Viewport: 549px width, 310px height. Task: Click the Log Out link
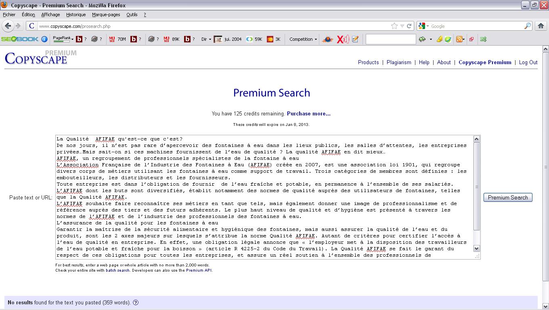pyautogui.click(x=528, y=63)
